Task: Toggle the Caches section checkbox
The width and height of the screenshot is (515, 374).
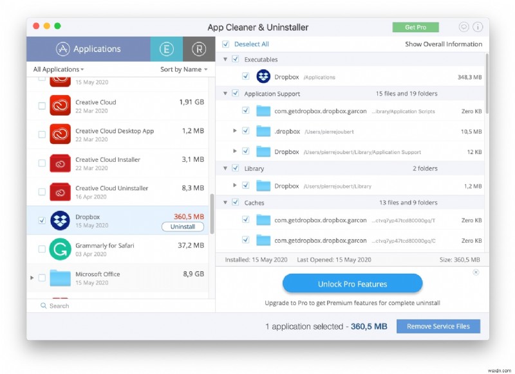Action: pos(235,202)
